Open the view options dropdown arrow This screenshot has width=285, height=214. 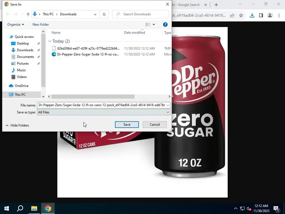point(154,25)
